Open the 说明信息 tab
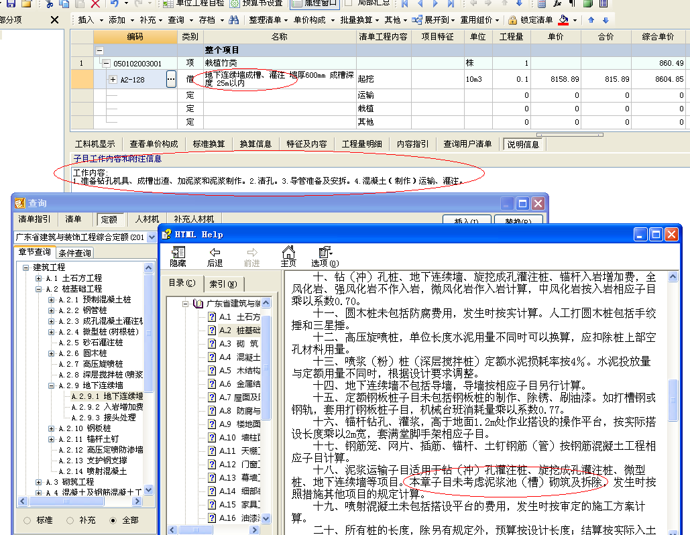Viewport: 690px width, 535px height. (x=523, y=144)
